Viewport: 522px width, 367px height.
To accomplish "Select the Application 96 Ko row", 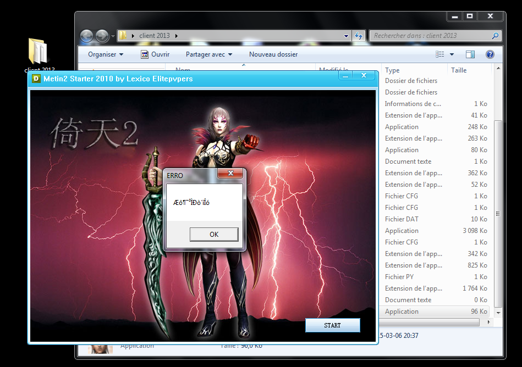I will pyautogui.click(x=435, y=312).
